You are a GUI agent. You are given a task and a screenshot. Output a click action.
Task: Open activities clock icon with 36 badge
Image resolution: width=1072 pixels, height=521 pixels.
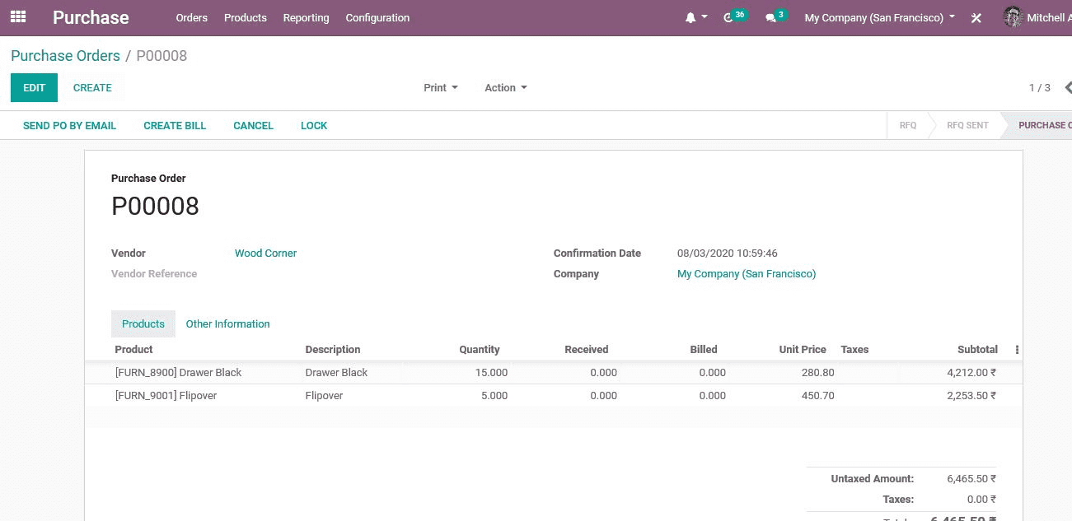tap(734, 16)
